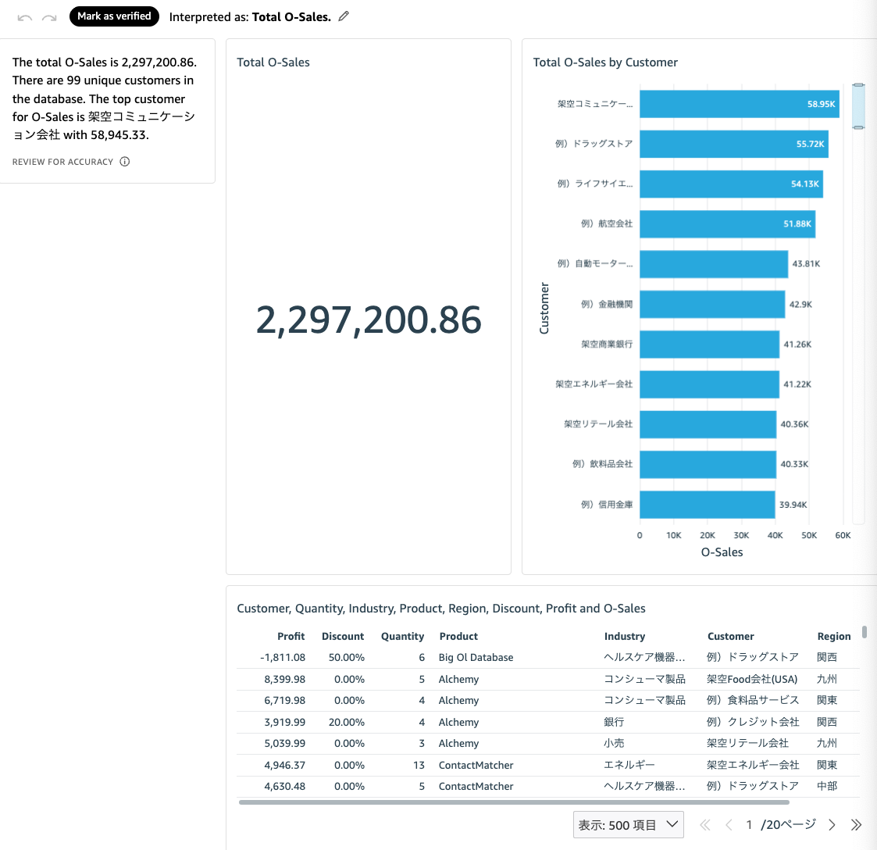
Task: Click the Mark as verified button
Action: (x=114, y=16)
